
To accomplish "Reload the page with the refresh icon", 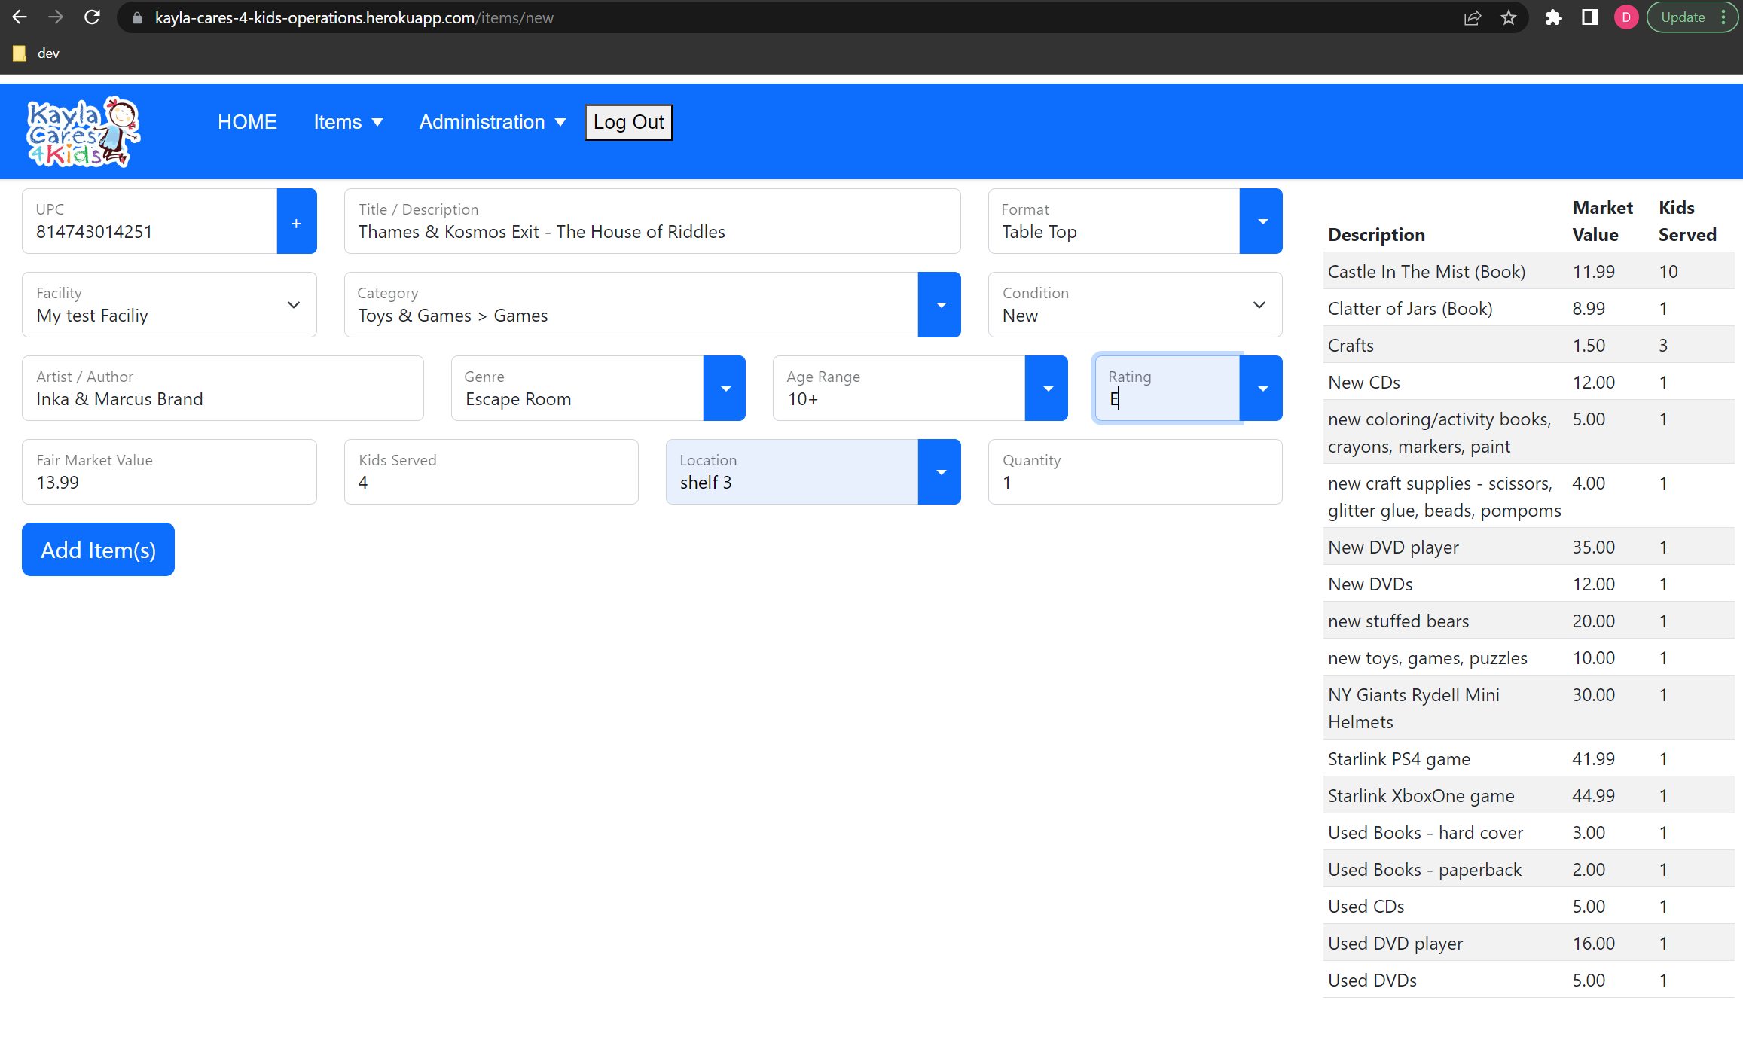I will 92,17.
